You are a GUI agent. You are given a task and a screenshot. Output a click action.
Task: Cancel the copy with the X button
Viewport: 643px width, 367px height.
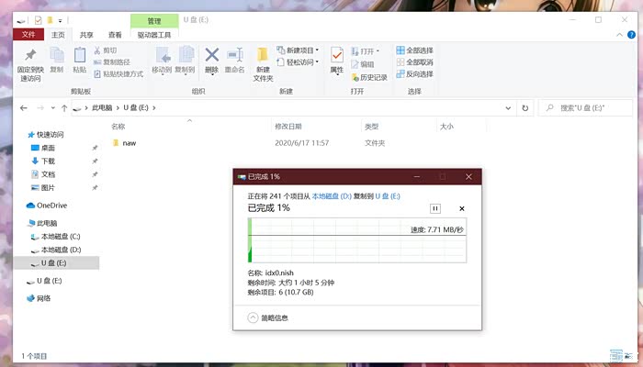tap(462, 208)
